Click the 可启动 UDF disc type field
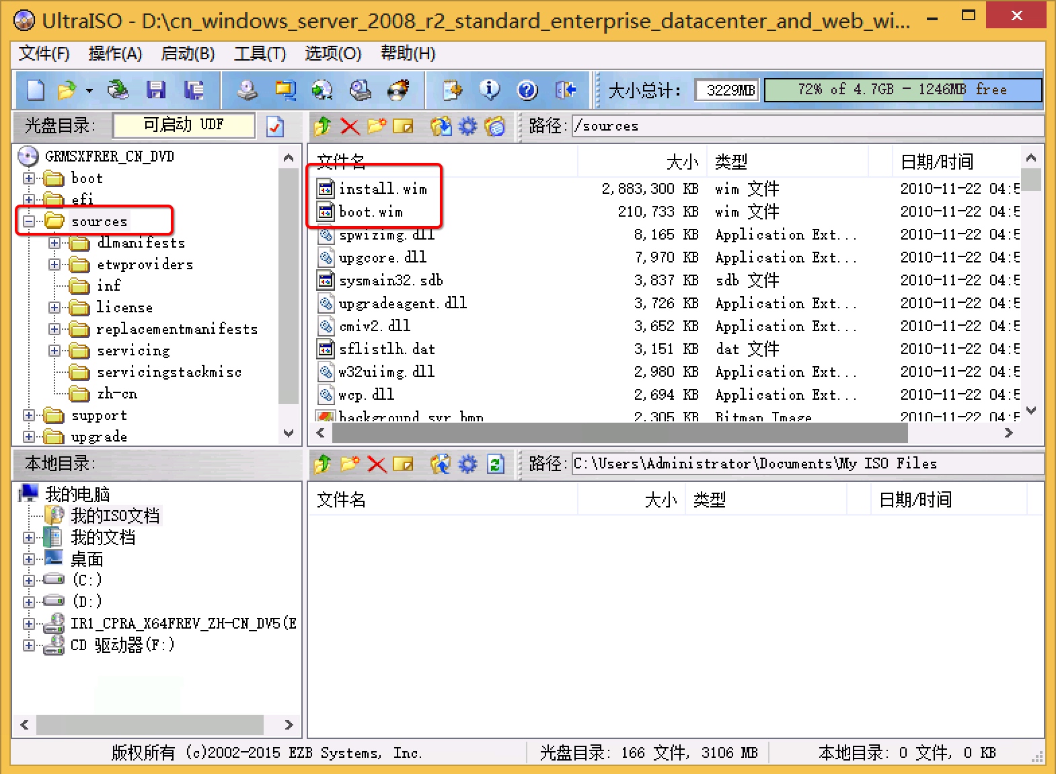The width and height of the screenshot is (1056, 774). point(184,125)
